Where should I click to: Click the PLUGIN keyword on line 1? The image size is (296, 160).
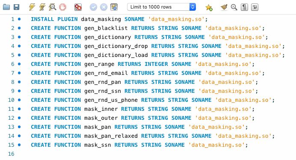[x=68, y=19]
